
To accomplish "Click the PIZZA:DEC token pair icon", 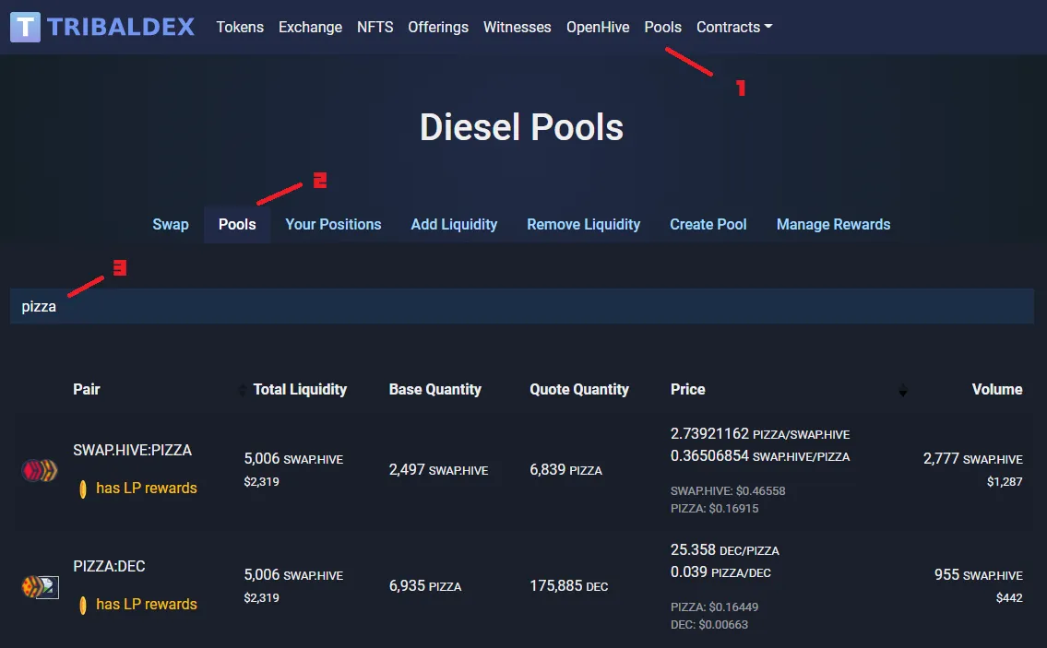I will tap(40, 586).
